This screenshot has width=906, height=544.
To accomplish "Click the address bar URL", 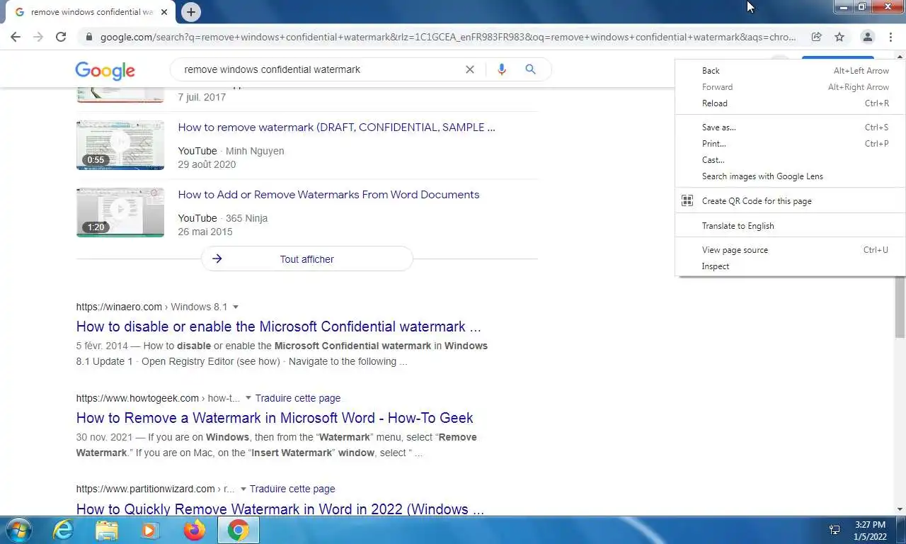I will [x=448, y=37].
